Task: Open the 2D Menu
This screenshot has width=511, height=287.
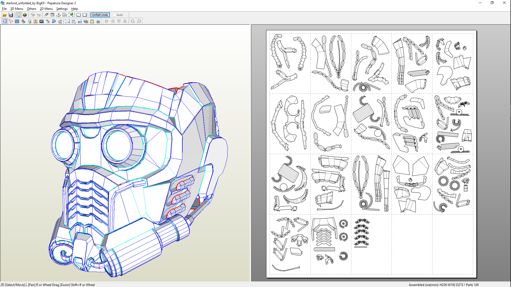Action: click(46, 9)
